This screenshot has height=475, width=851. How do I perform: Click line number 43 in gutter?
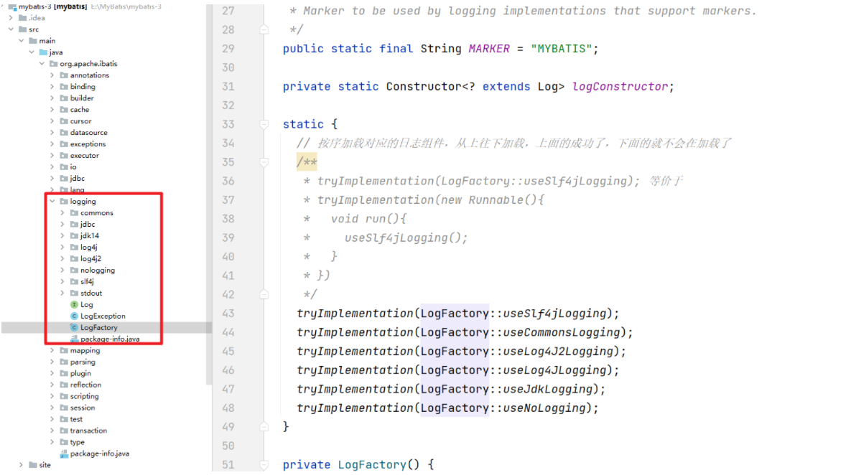coord(228,314)
